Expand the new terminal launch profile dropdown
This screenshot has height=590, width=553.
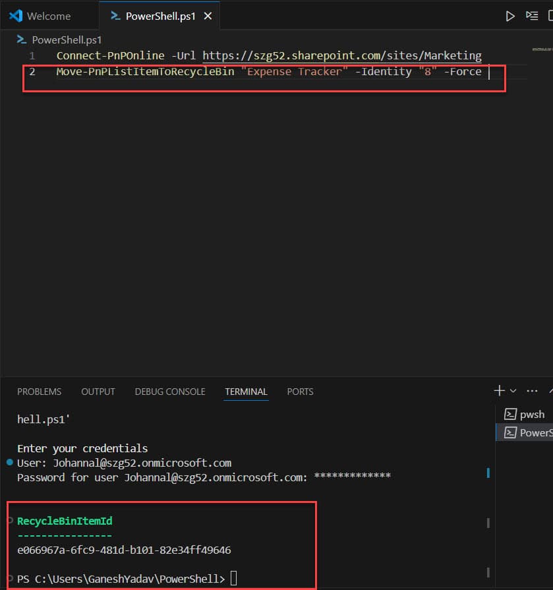pos(513,391)
